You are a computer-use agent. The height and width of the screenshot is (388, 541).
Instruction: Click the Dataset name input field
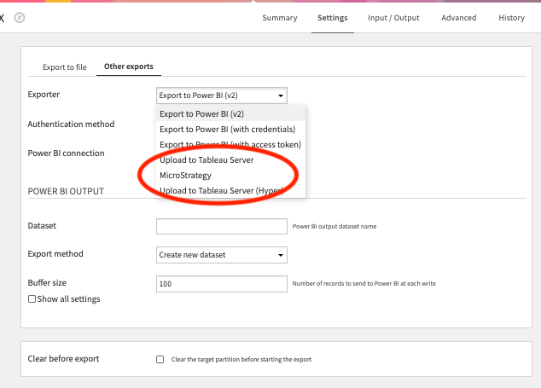tap(222, 226)
